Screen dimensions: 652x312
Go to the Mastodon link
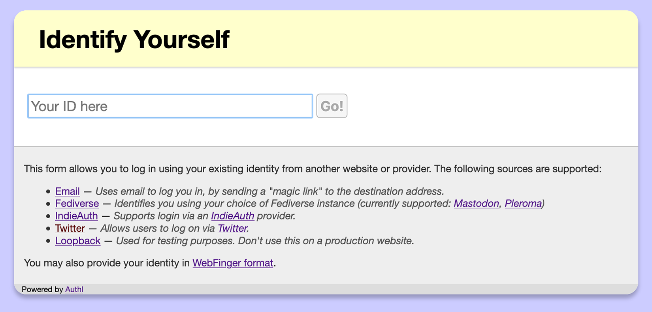click(x=477, y=204)
